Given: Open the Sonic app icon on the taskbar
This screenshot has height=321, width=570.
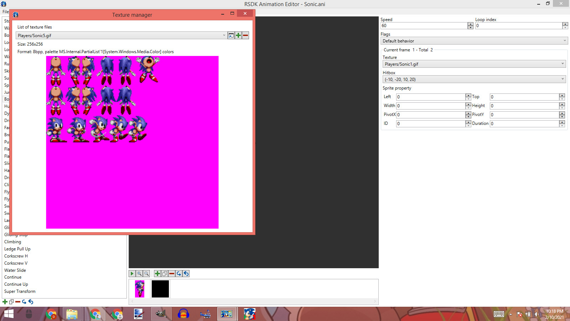Looking at the screenshot, I should click(x=249, y=314).
